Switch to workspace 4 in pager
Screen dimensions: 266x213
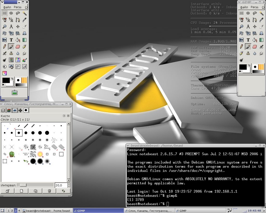(x=19, y=211)
